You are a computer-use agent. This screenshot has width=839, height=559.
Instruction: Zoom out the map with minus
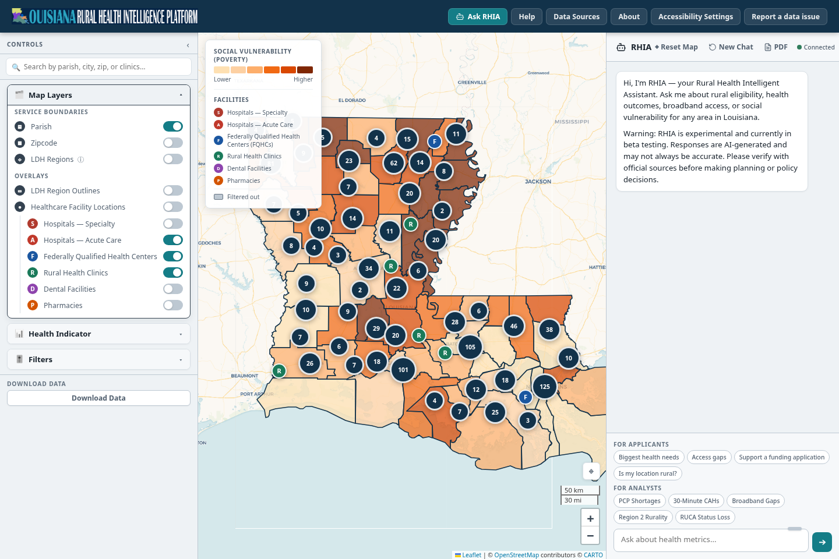click(x=590, y=536)
